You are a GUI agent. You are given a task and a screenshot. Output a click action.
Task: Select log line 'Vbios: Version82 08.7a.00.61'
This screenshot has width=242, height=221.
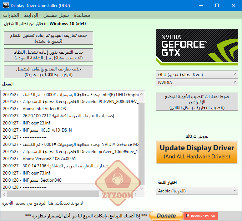[70, 159]
